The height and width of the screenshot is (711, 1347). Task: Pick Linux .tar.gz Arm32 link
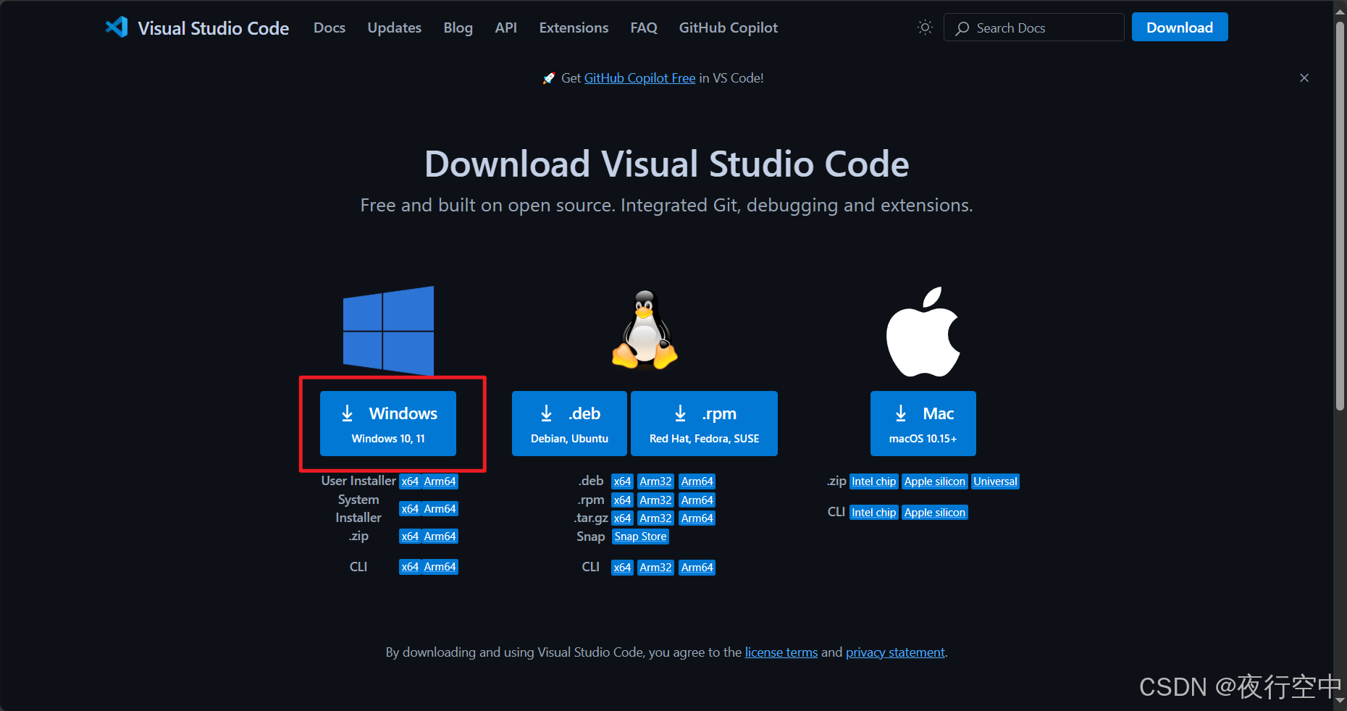(x=655, y=518)
